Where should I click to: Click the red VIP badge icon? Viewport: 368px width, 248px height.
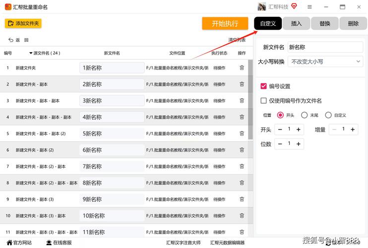point(294,6)
